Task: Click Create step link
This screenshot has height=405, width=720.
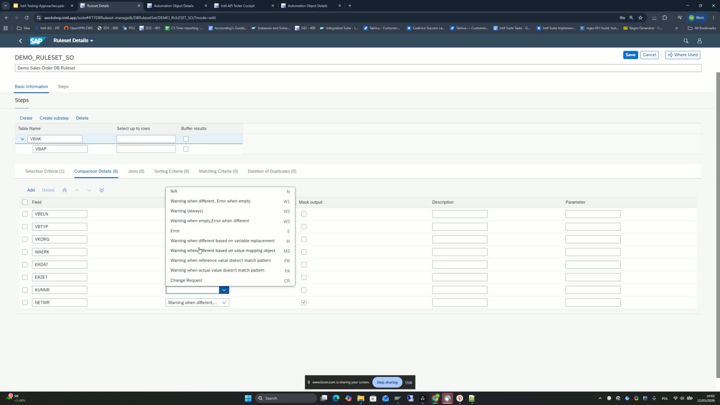Action: click(x=26, y=118)
